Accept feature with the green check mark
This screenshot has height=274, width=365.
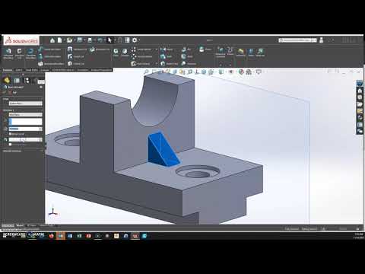(x=5, y=93)
